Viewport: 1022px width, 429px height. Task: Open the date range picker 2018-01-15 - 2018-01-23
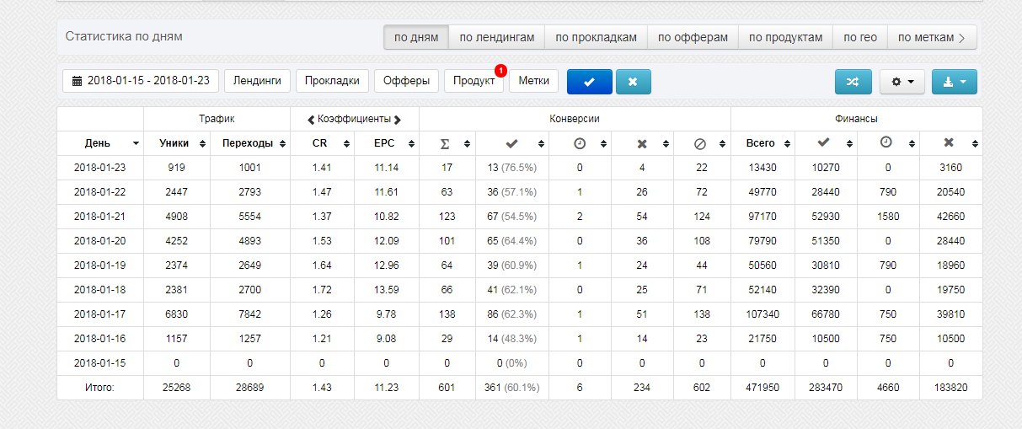pyautogui.click(x=141, y=81)
